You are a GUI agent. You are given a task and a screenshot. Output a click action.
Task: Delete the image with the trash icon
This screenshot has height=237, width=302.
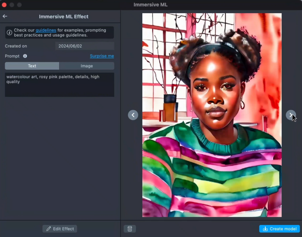[129, 229]
